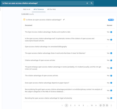Go to results page 4
Image resolution: width=117 pixels, height=109 pixels.
(79, 105)
